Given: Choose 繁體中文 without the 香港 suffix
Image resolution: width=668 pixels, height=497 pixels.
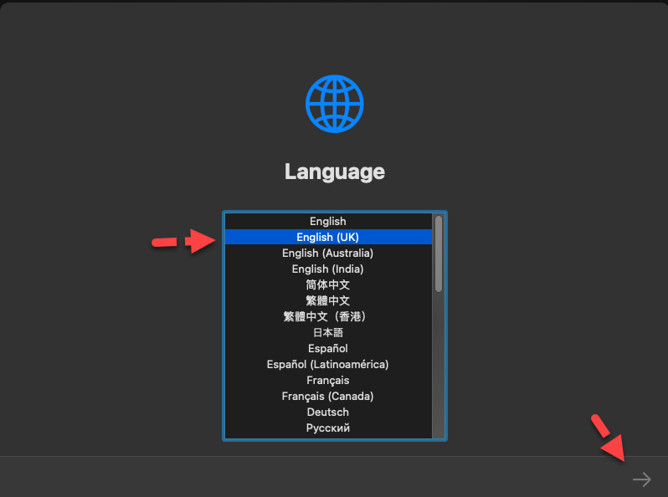Looking at the screenshot, I should pos(327,301).
